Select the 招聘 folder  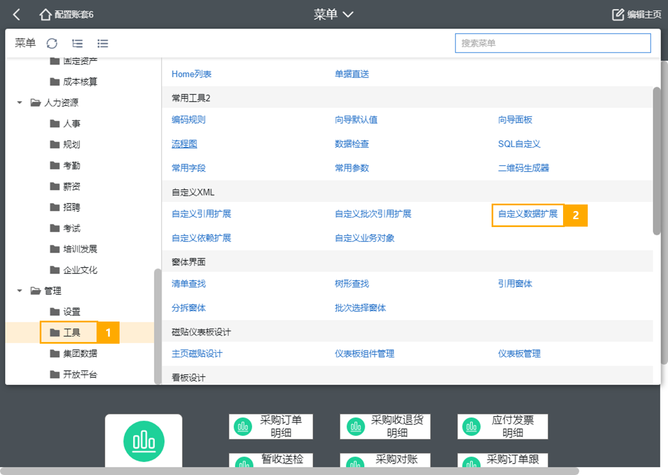65,207
